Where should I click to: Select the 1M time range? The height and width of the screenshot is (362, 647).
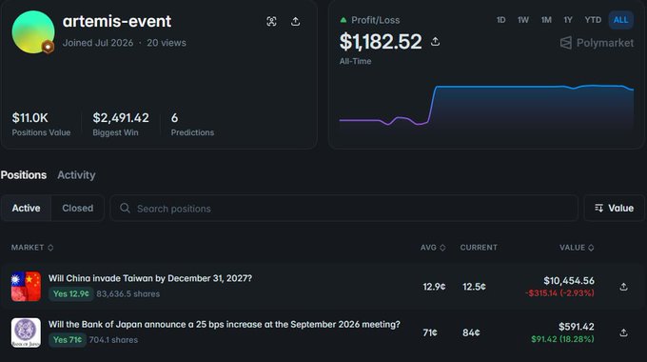pyautogui.click(x=546, y=20)
